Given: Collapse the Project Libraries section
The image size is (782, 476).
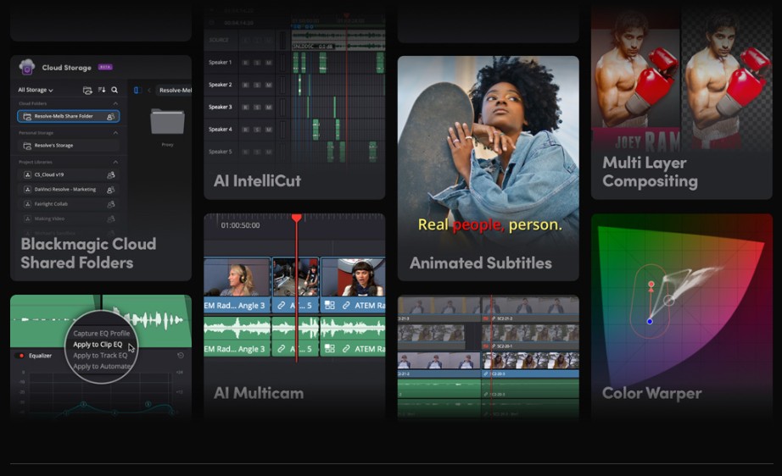Looking at the screenshot, I should 115,163.
